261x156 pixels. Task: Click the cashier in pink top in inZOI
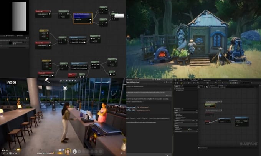coord(102,113)
